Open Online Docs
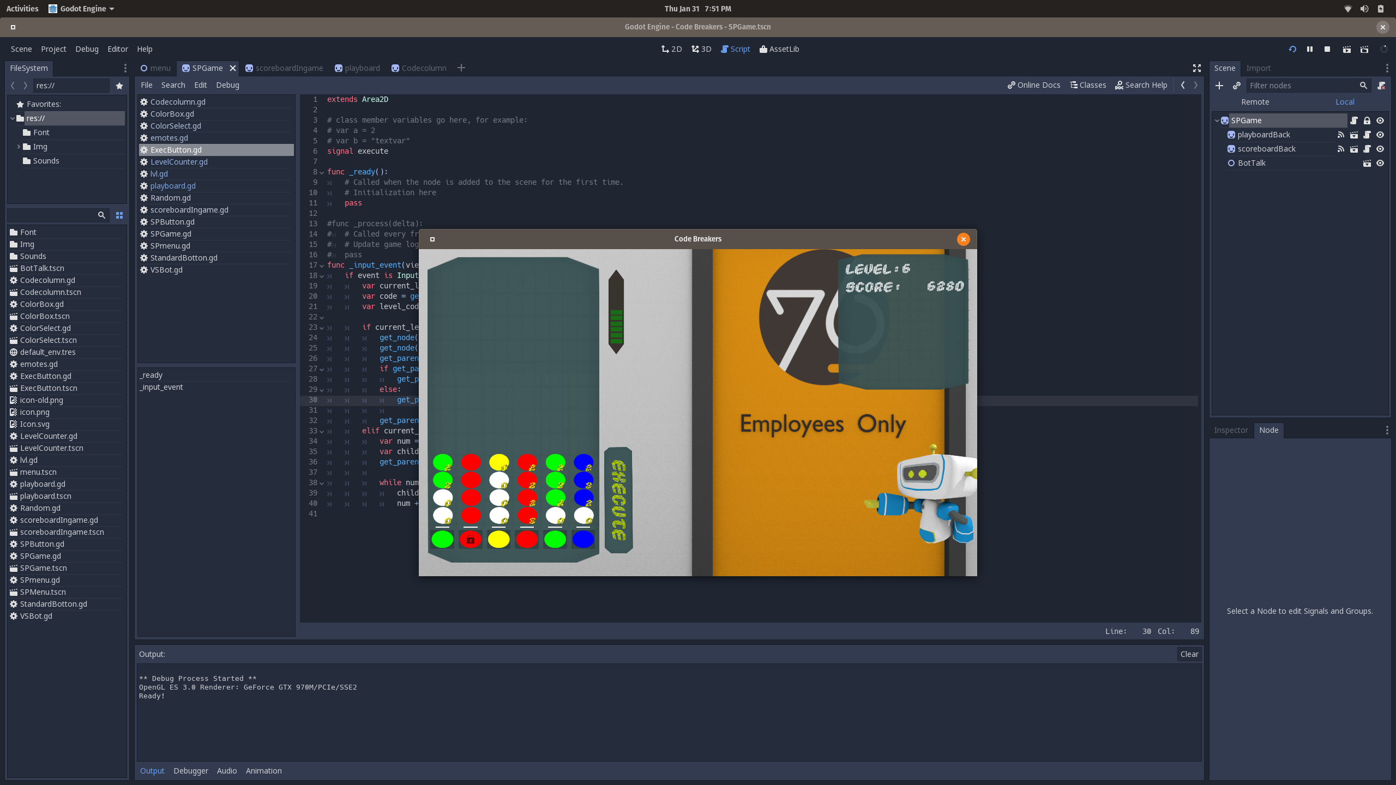1396x785 pixels. coord(1034,85)
